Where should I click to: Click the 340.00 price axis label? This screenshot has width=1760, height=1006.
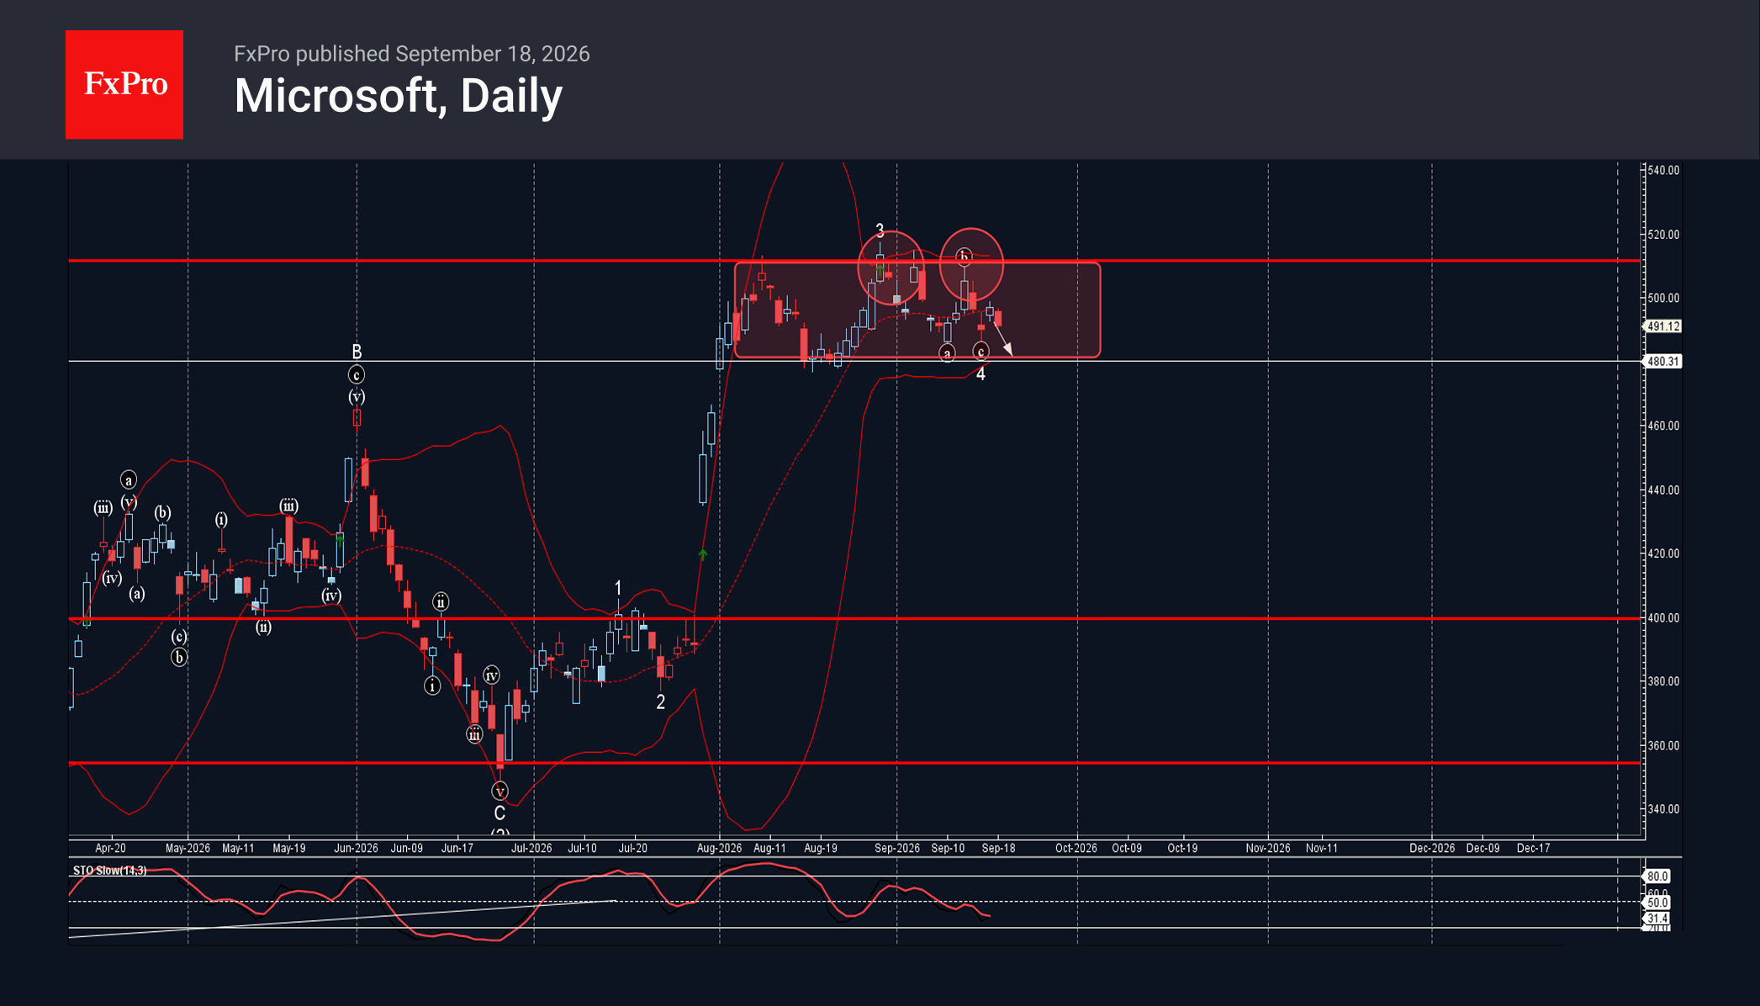(x=1663, y=809)
